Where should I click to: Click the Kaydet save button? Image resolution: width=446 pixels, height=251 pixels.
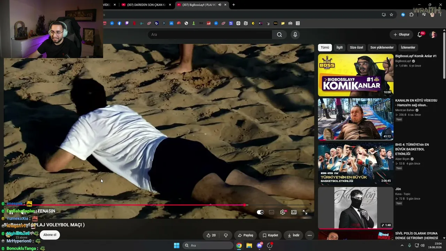(270, 235)
